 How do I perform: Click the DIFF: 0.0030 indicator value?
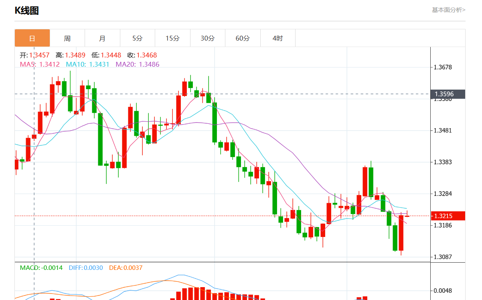tap(86, 268)
